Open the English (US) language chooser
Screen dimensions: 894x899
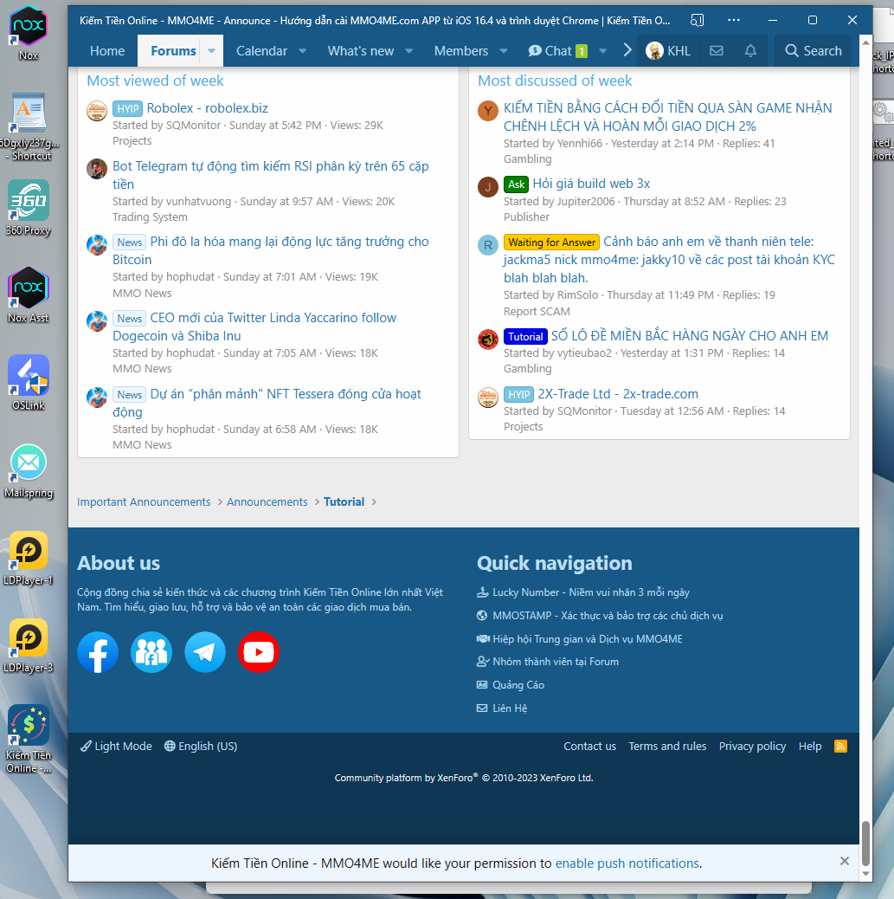pos(201,746)
